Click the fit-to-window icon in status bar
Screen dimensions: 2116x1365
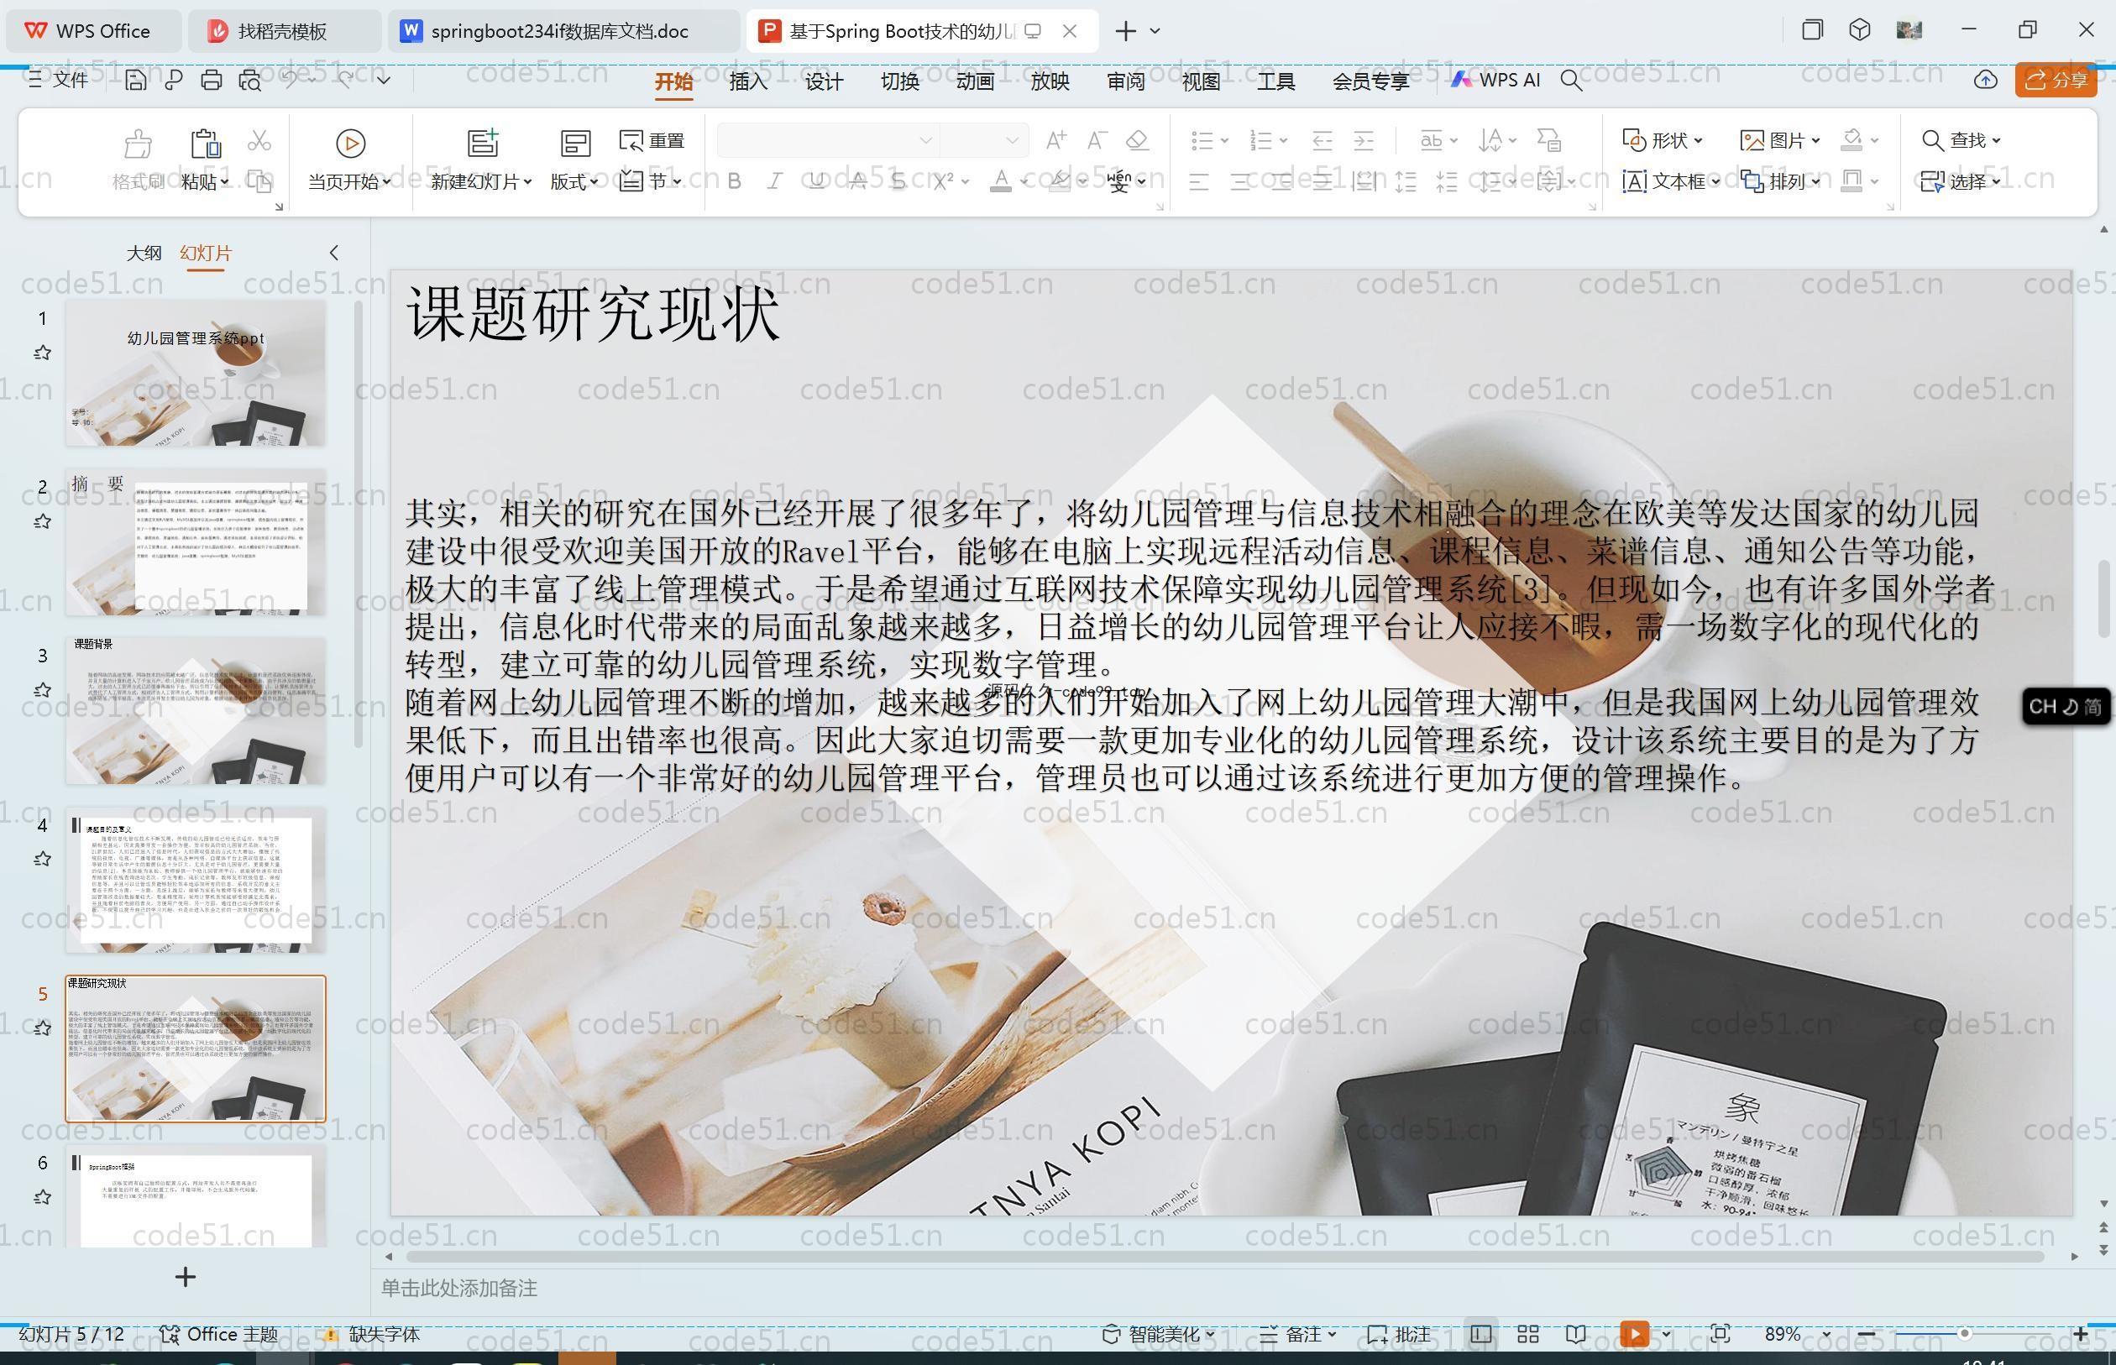point(1720,1334)
